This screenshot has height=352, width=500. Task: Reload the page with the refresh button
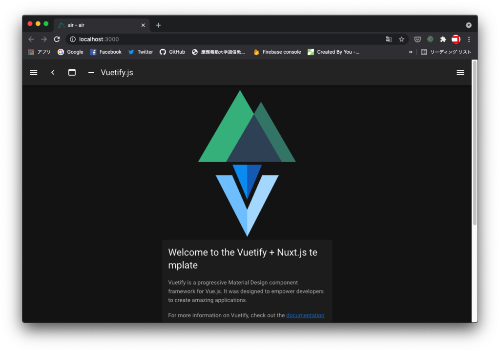tap(57, 39)
